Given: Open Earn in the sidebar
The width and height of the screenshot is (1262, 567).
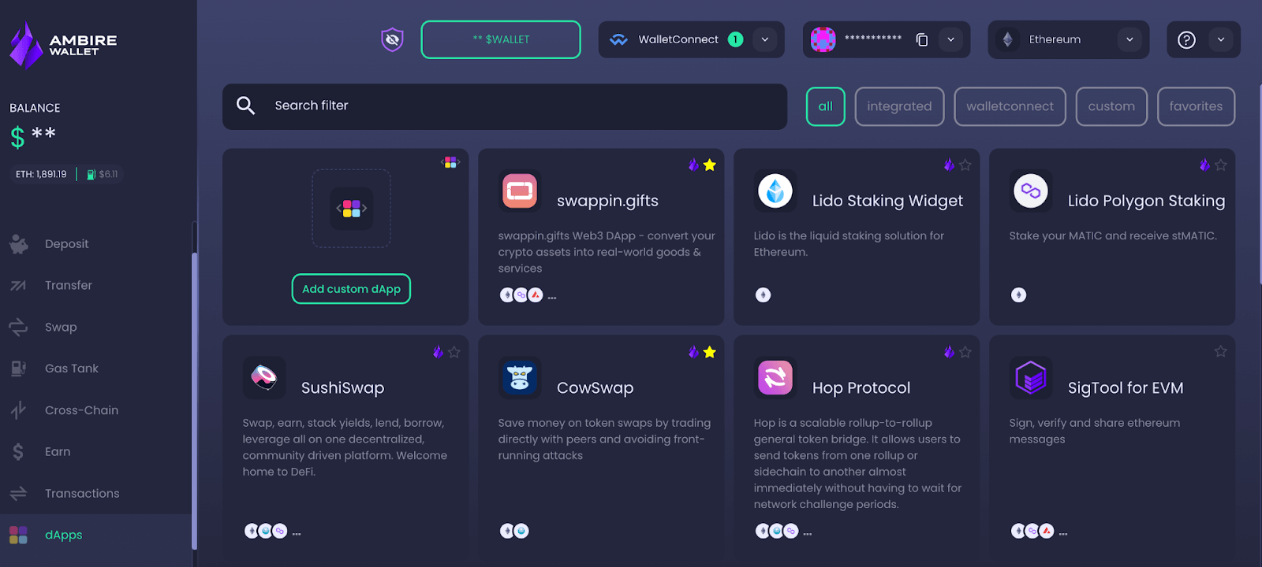Looking at the screenshot, I should [95, 452].
